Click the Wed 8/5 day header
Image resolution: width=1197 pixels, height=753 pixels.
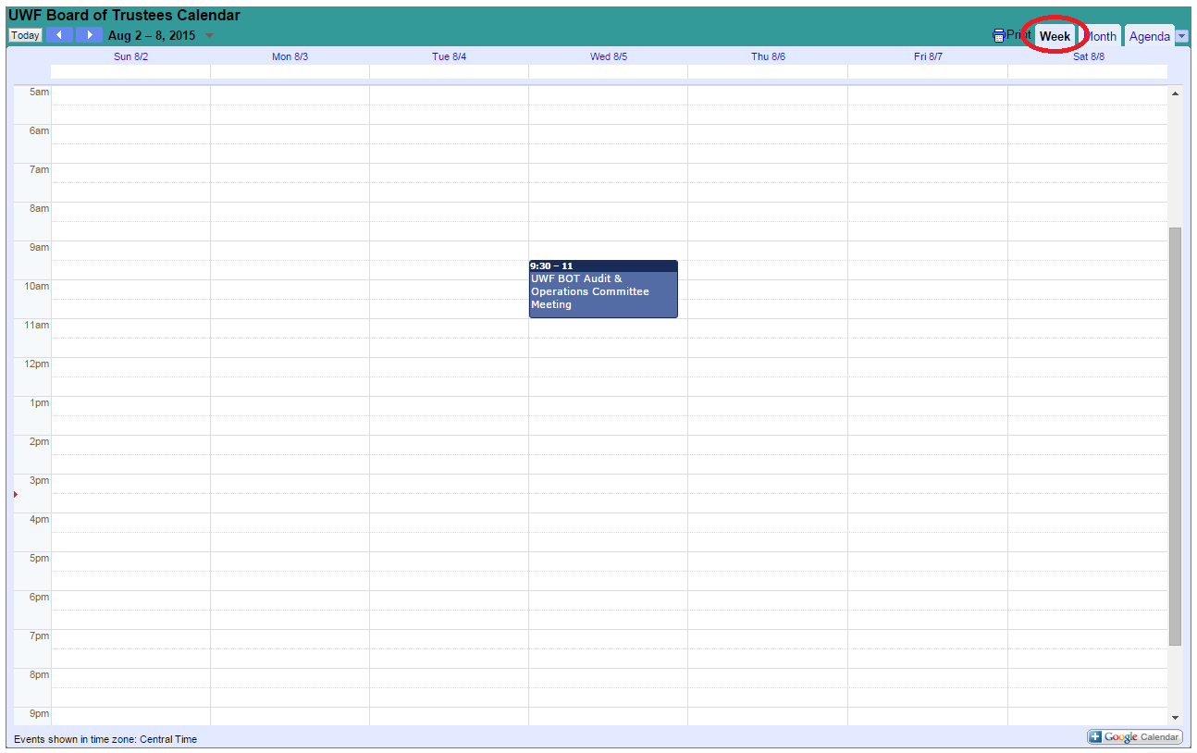point(609,56)
